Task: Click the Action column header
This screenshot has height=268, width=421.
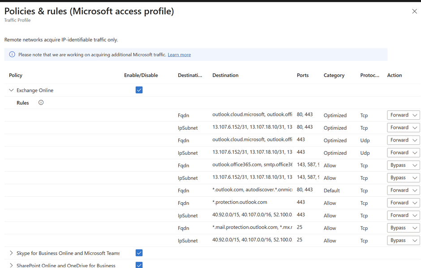Action: pos(395,75)
